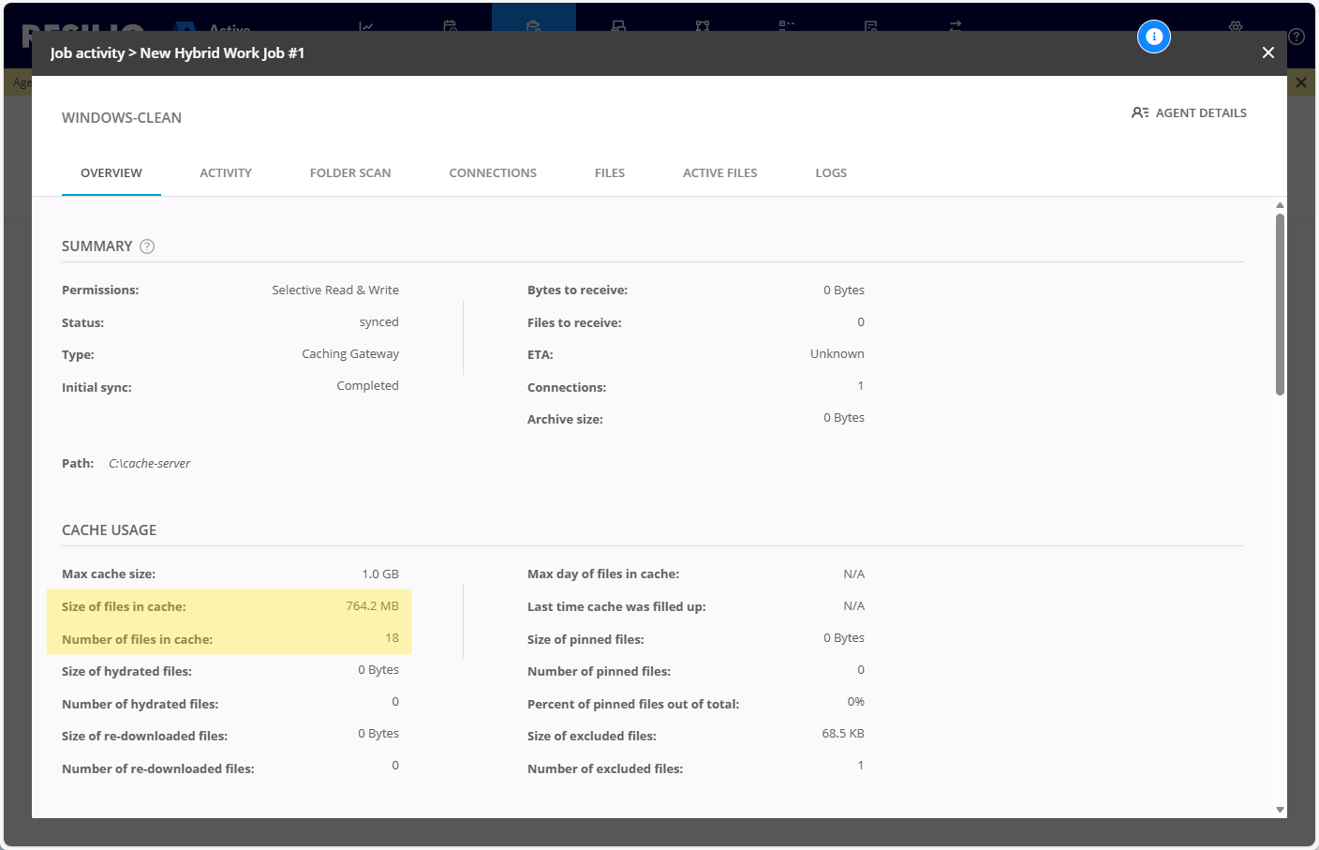Open the help tooltip next to SUMMARY

pyautogui.click(x=147, y=246)
